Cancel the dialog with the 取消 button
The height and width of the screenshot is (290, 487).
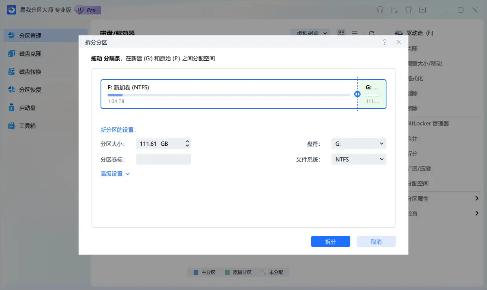[376, 241]
